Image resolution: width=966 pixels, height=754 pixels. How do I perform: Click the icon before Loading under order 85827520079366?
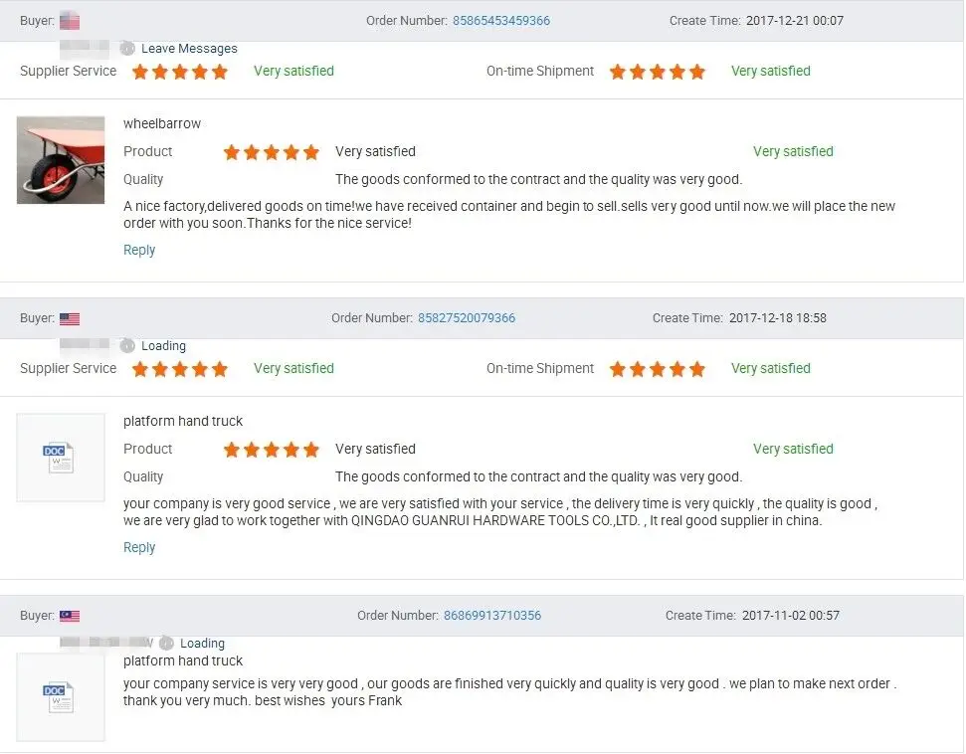[127, 346]
